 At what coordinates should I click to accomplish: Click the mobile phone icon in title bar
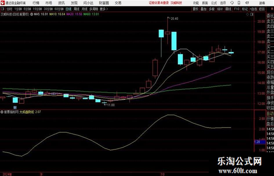239,3
